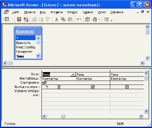Select the asterisk field in Контакты list
This screenshot has width=152, height=128.
pyautogui.click(x=26, y=38)
